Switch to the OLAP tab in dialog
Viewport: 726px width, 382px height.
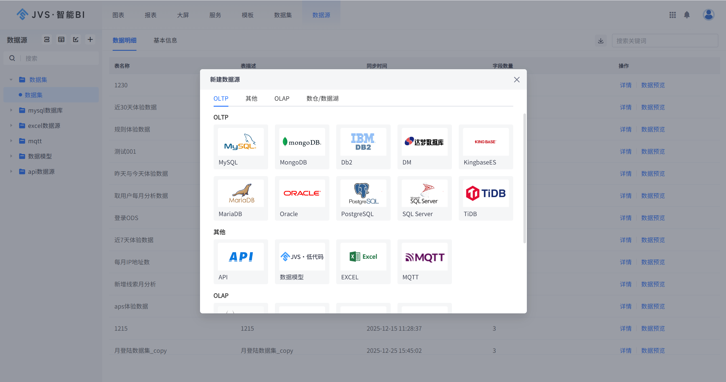(282, 98)
